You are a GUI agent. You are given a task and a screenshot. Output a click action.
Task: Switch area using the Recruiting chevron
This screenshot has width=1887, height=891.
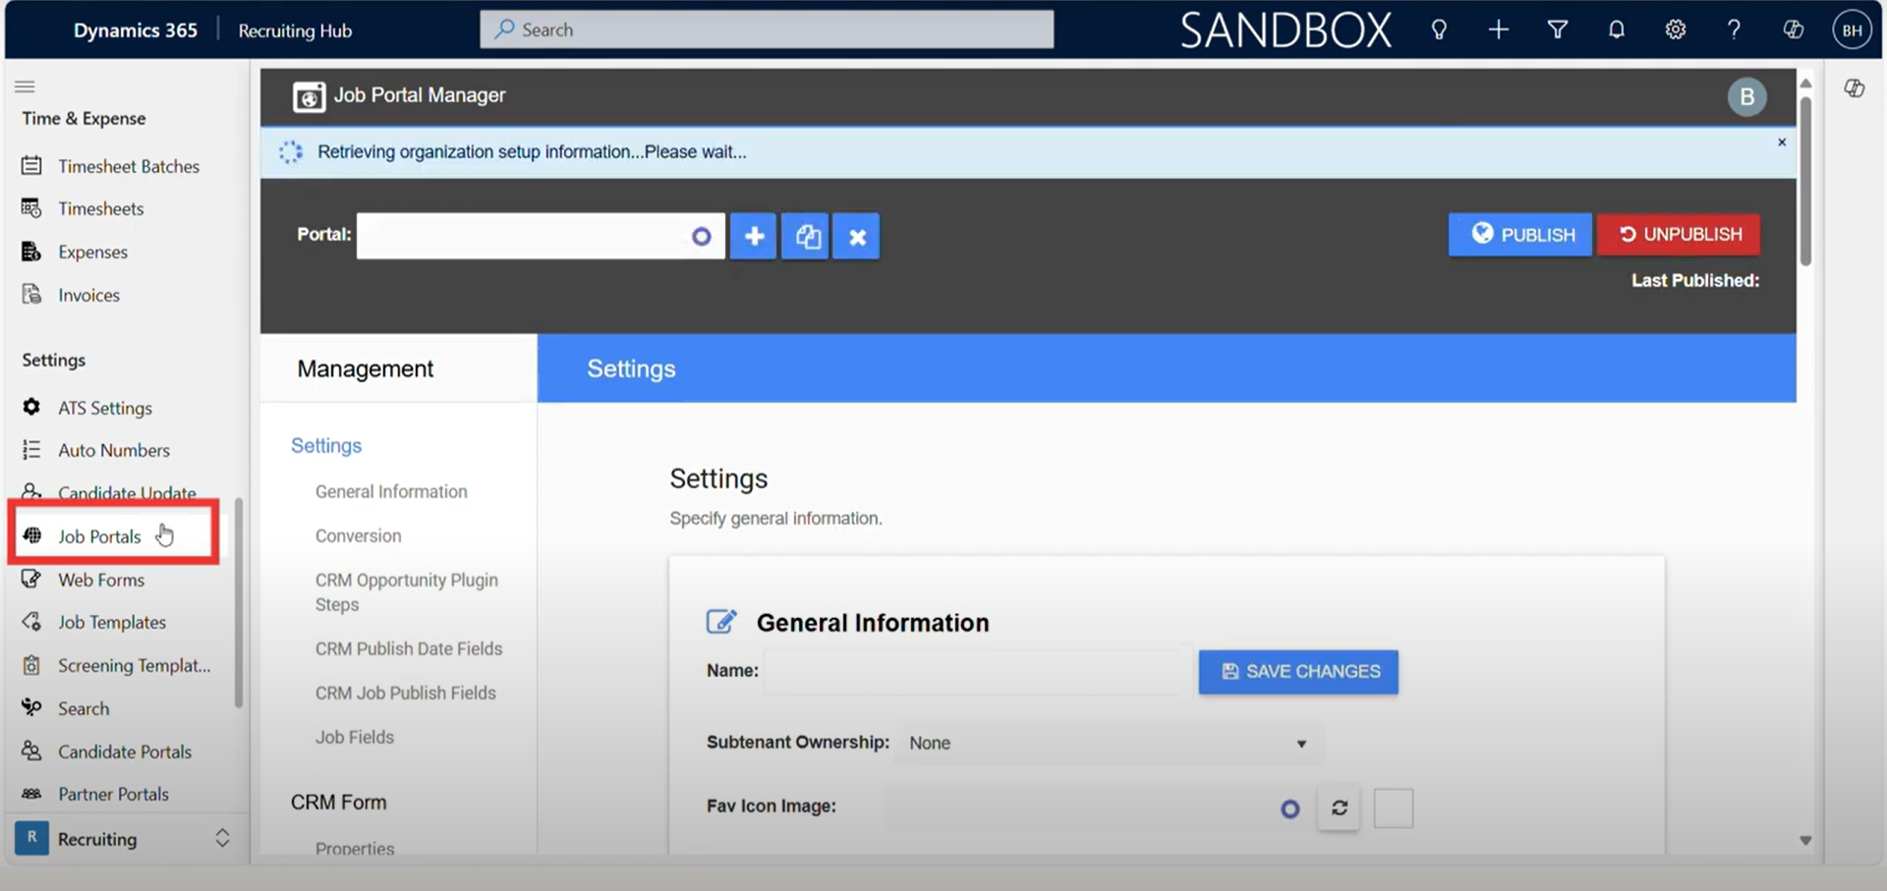click(222, 838)
